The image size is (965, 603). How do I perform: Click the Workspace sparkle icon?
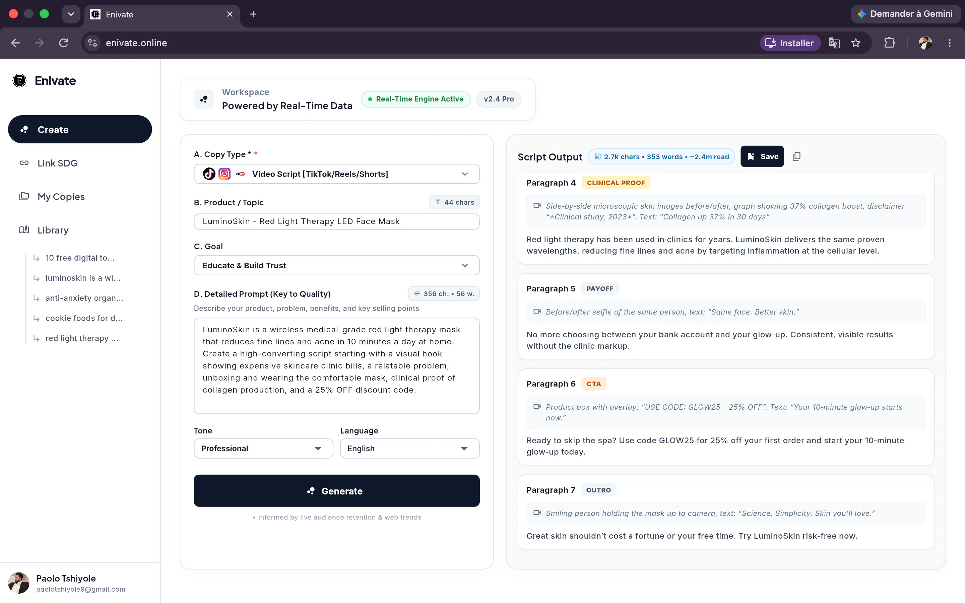(x=204, y=99)
